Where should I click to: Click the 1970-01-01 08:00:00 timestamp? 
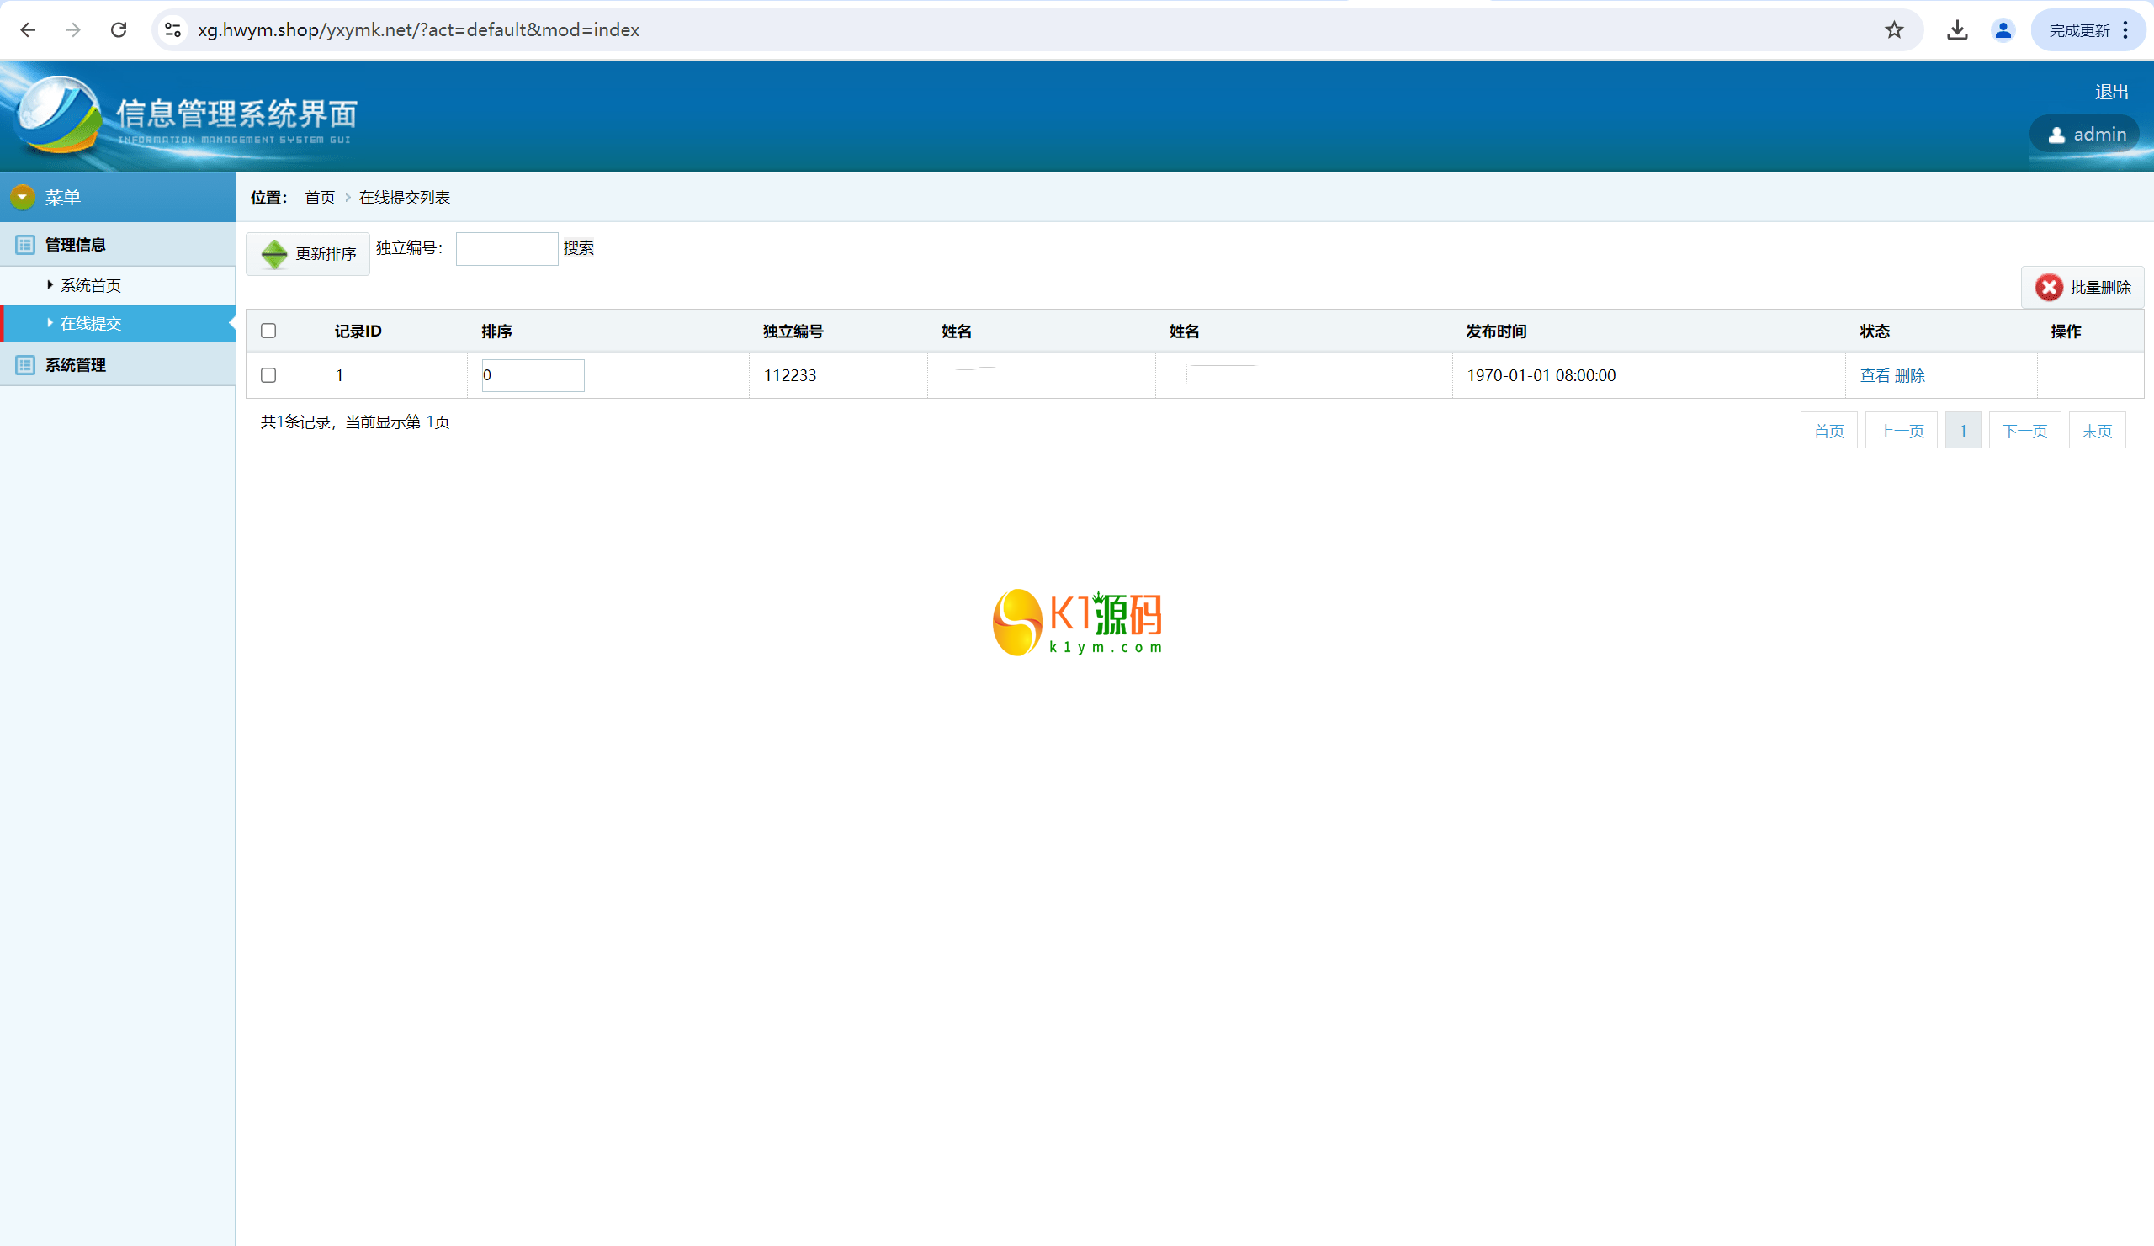[x=1541, y=375]
